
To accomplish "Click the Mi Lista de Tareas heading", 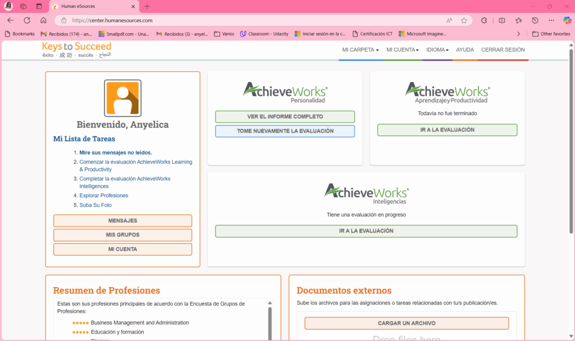I will tap(84, 139).
